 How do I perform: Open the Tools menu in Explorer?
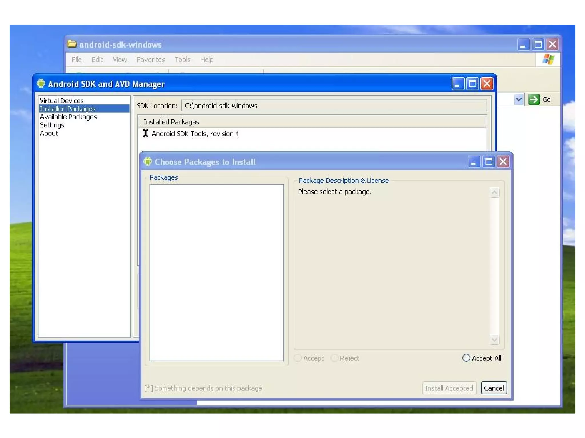point(182,60)
